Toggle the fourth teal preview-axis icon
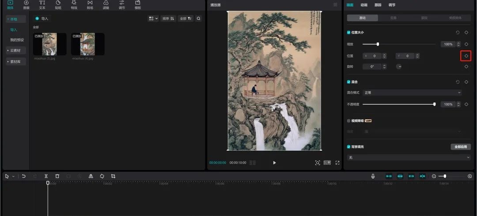Screen dimensions: 477x216 423,176
